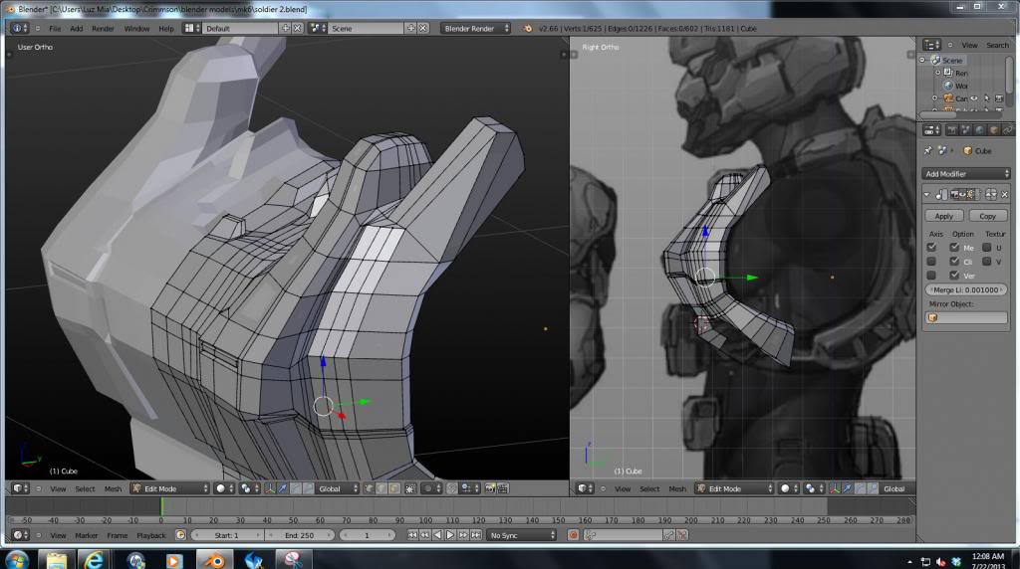Open the Add menu
This screenshot has height=569, width=1020.
tap(76, 29)
